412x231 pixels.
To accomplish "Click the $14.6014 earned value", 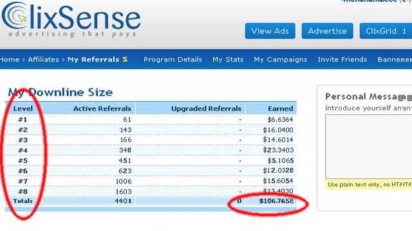I will point(278,140).
